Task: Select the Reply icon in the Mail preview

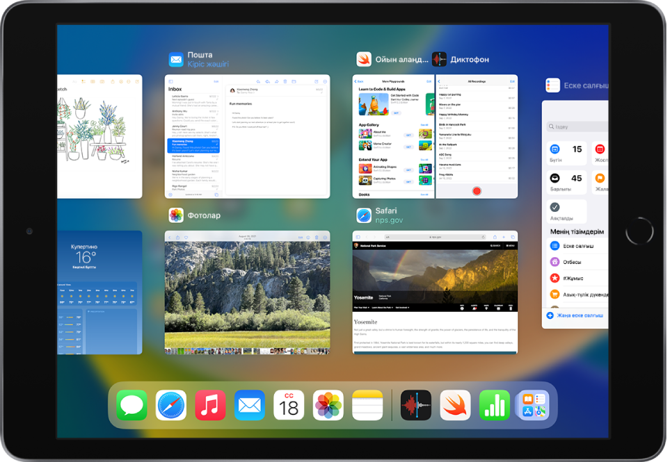Action: click(x=258, y=81)
